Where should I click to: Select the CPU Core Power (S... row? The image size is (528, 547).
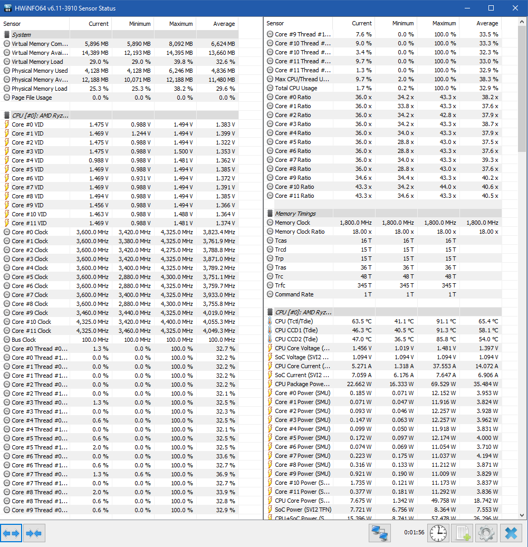pos(383,500)
